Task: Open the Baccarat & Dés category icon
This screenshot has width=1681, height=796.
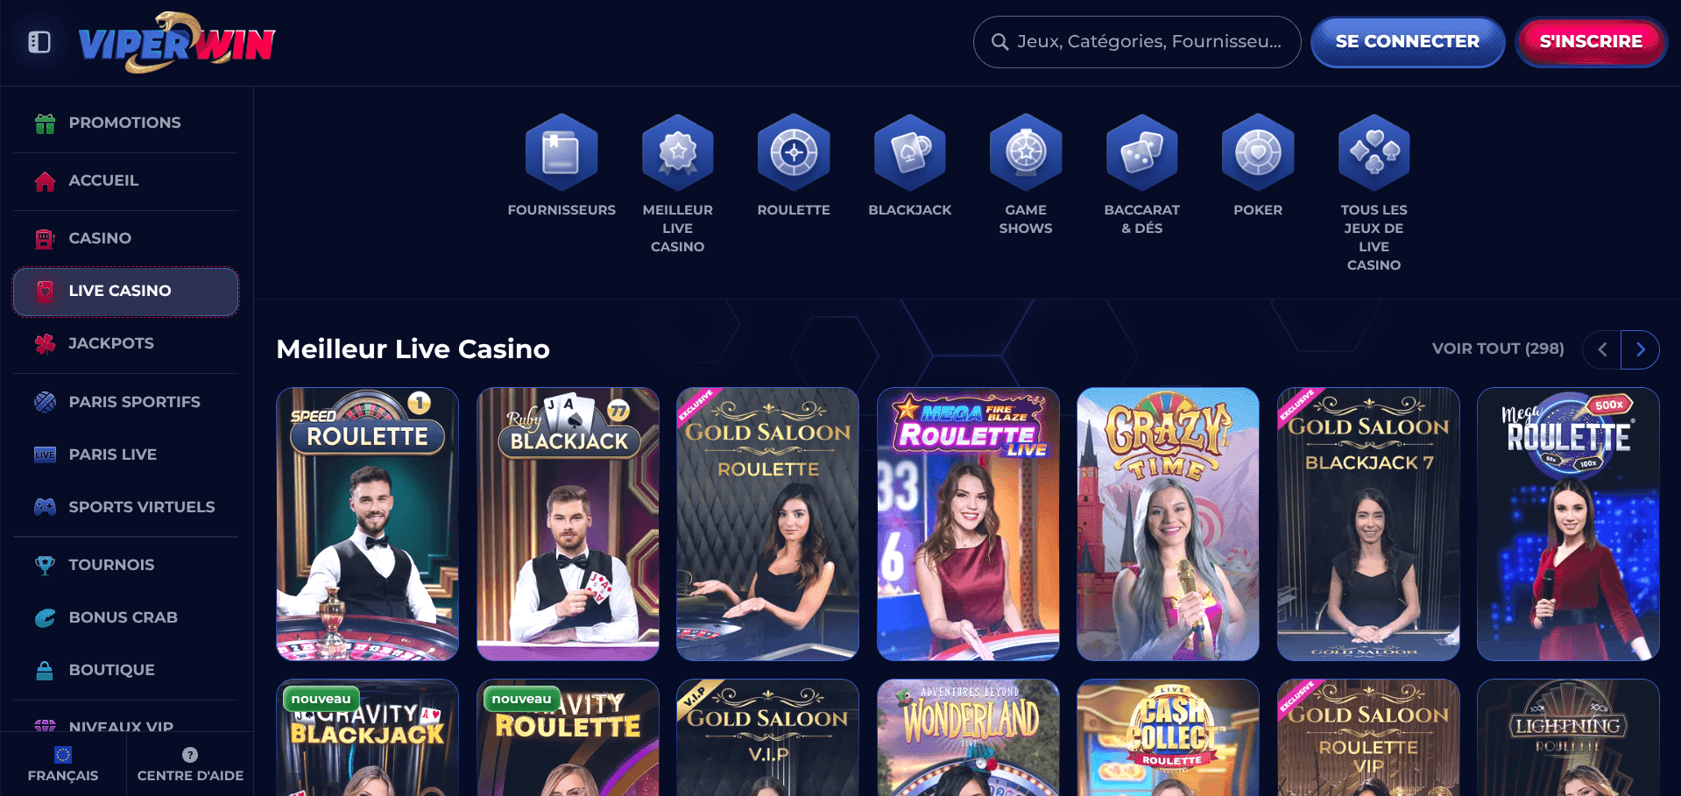Action: click(x=1142, y=152)
